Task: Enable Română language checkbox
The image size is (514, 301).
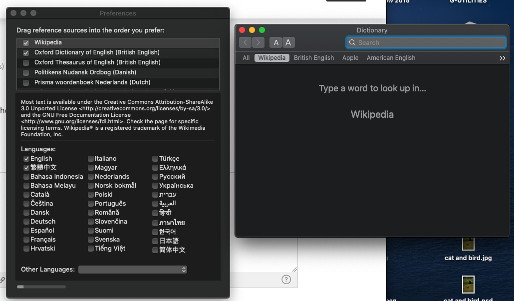Action: (90, 213)
